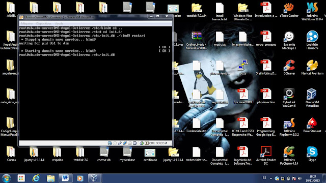This screenshot has height=183, width=326.
Task: Select the Credenciales.txt file
Action: [x=197, y=125]
